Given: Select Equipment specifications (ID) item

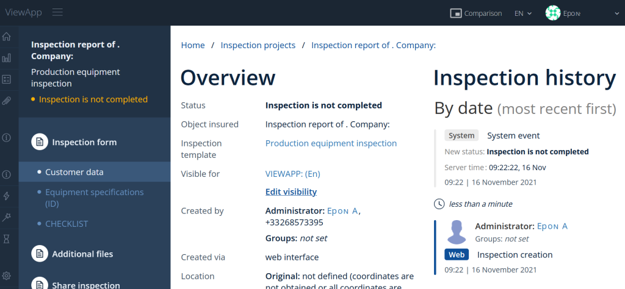Looking at the screenshot, I should pos(94,198).
